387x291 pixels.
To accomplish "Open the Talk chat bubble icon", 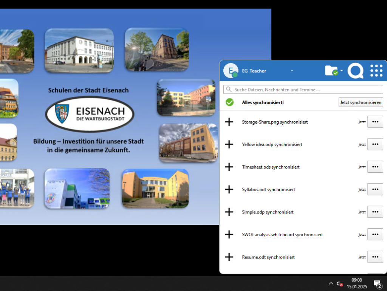I will coord(355,71).
